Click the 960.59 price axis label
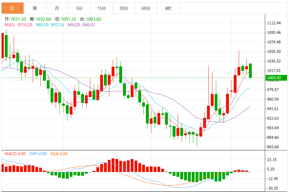Screen dimensions: 289x192 [273, 99]
